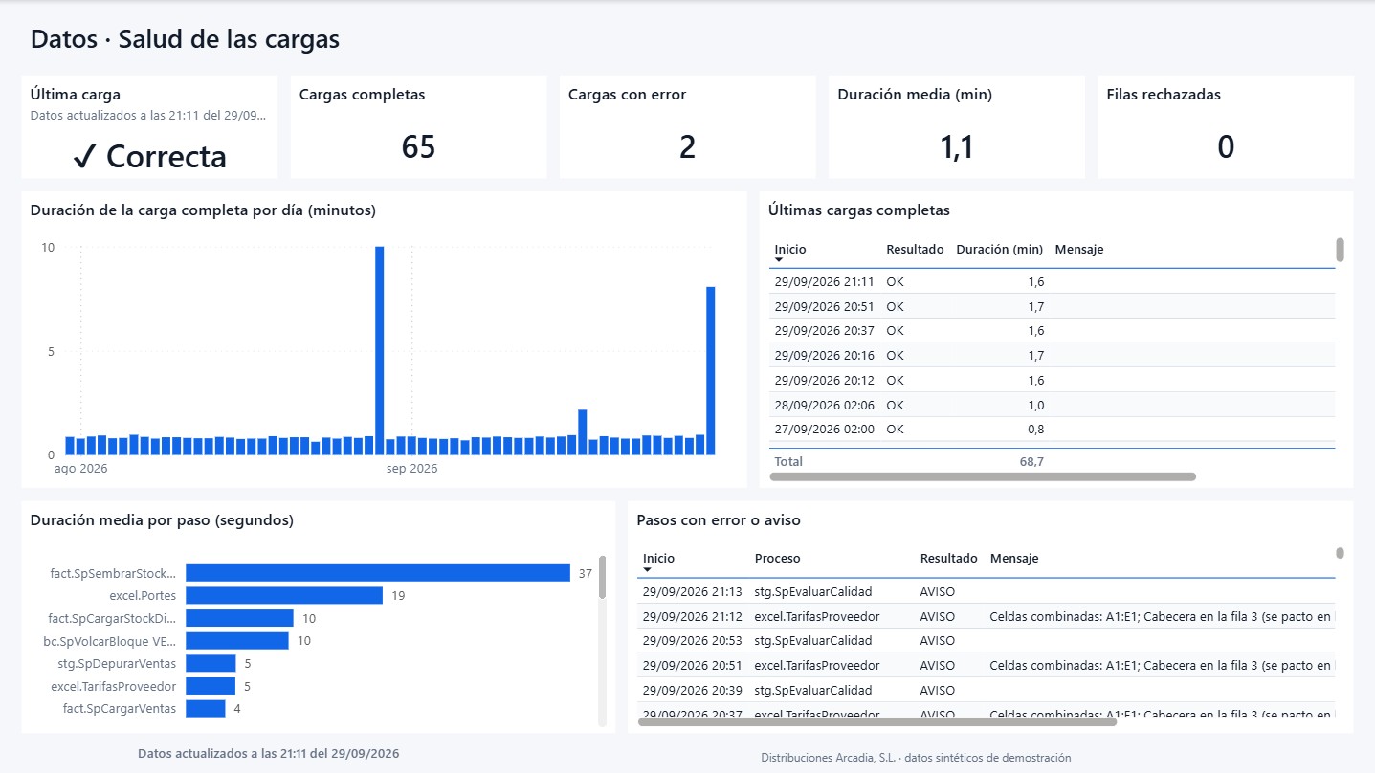This screenshot has height=773, width=1375.
Task: Select row 27/09/2026 02:00 in Últimas cargas
Action: pyautogui.click(x=1053, y=430)
